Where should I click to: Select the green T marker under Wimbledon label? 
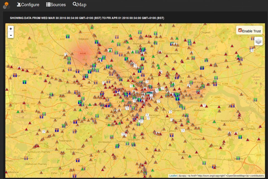click(117, 146)
